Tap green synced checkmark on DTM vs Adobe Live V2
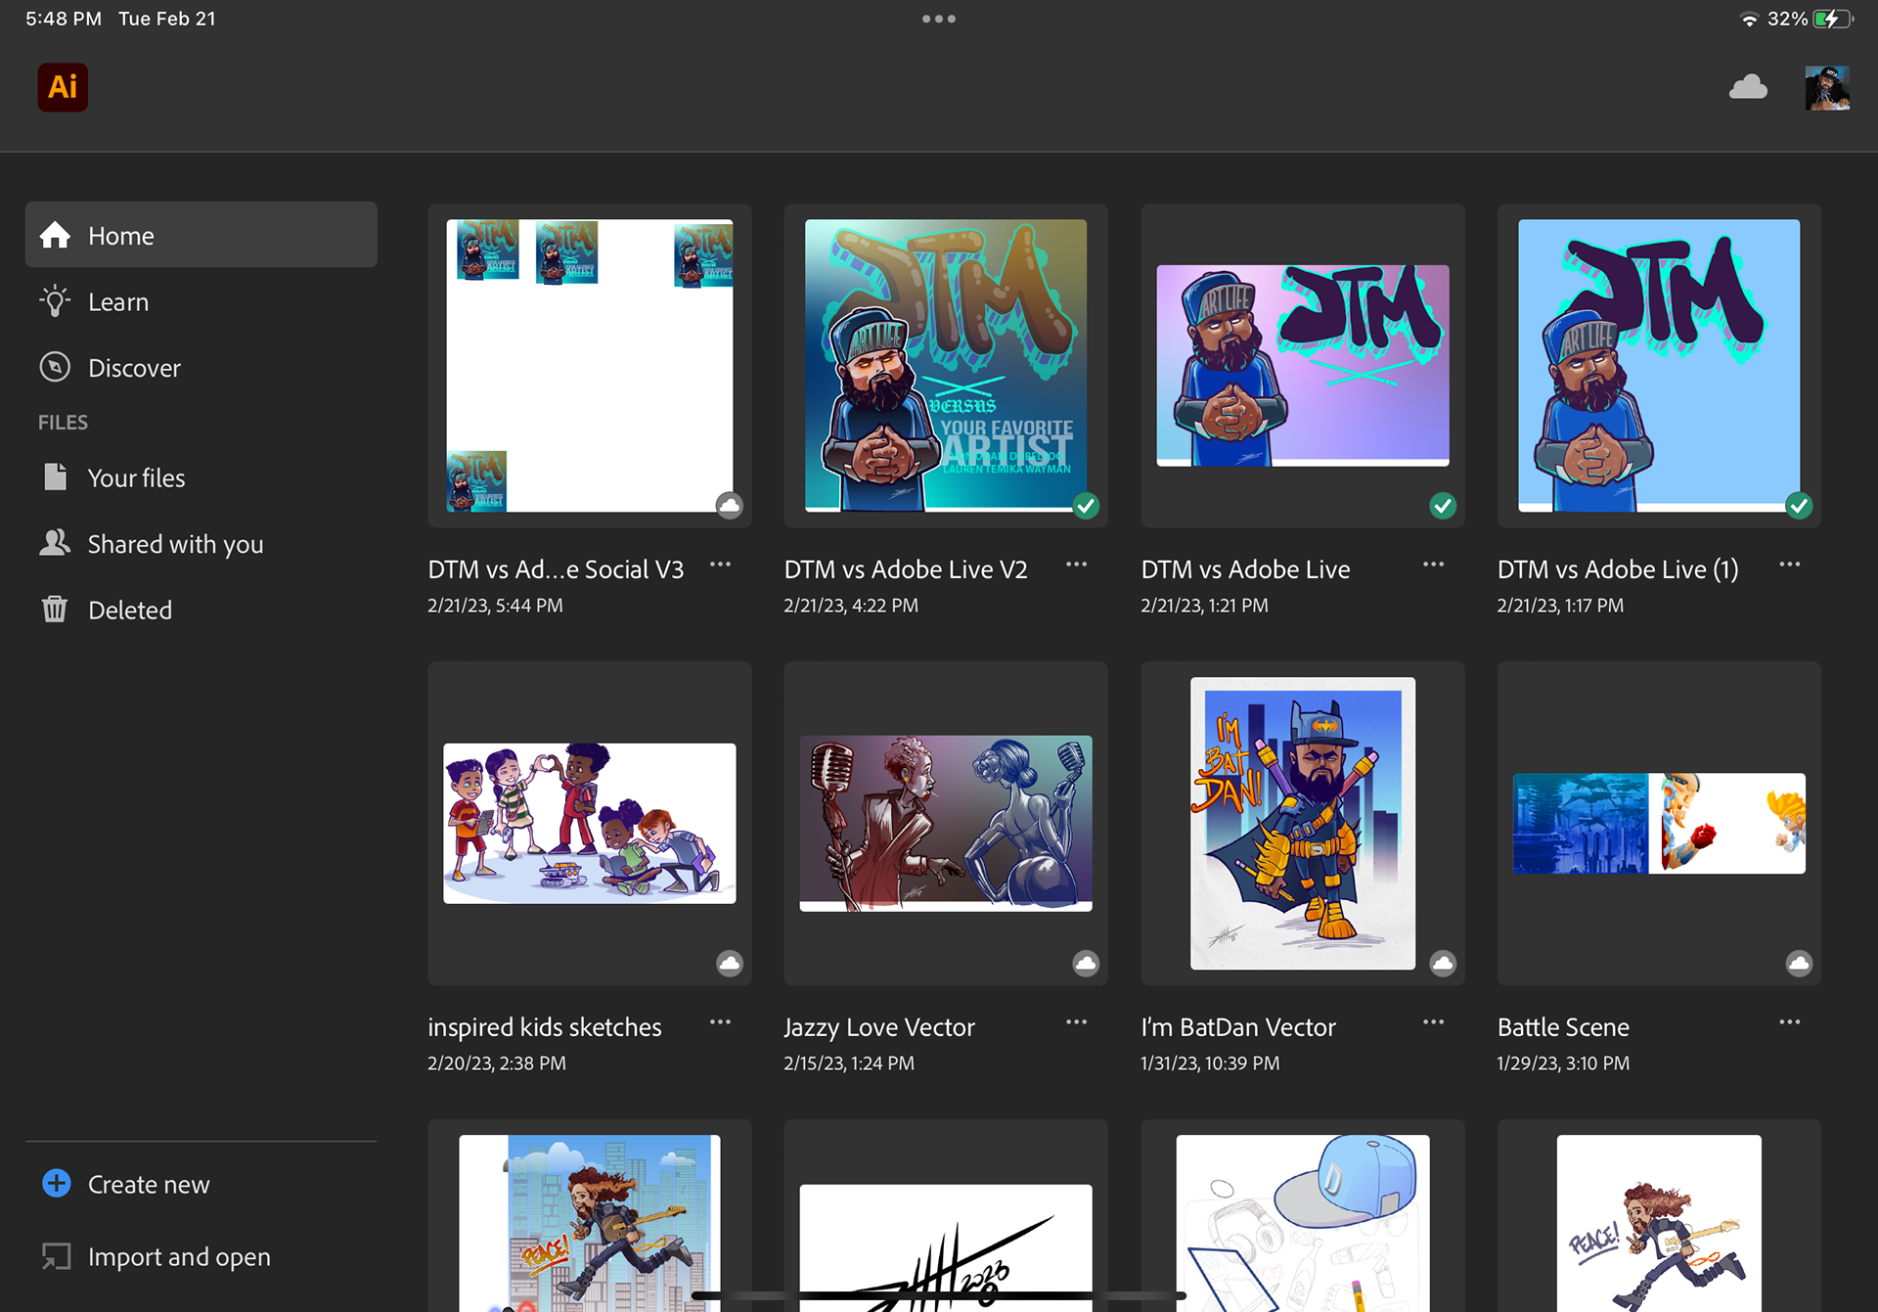This screenshot has width=1878, height=1312. pyautogui.click(x=1086, y=506)
